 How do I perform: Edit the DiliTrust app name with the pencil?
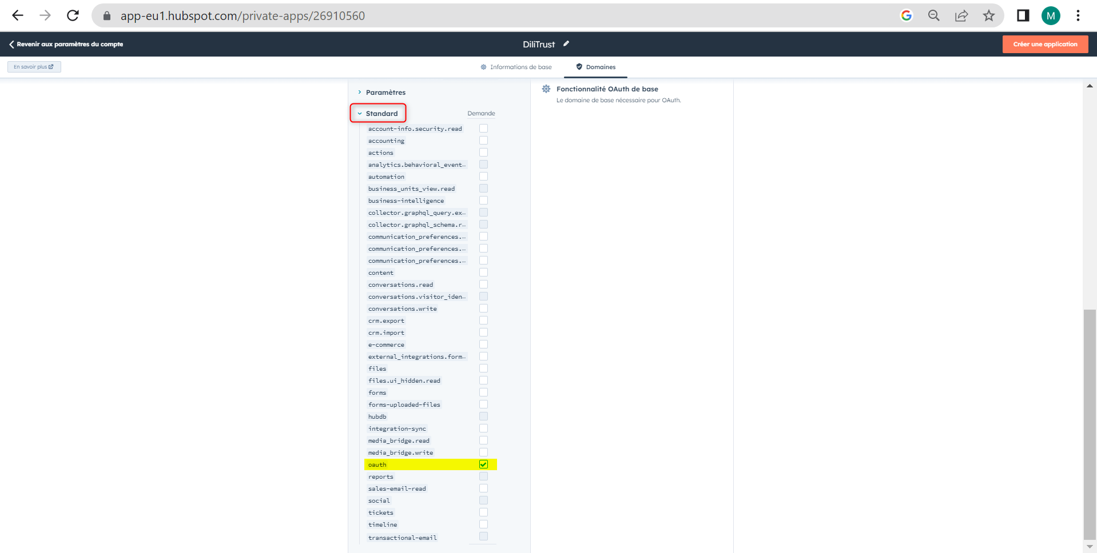tap(566, 43)
